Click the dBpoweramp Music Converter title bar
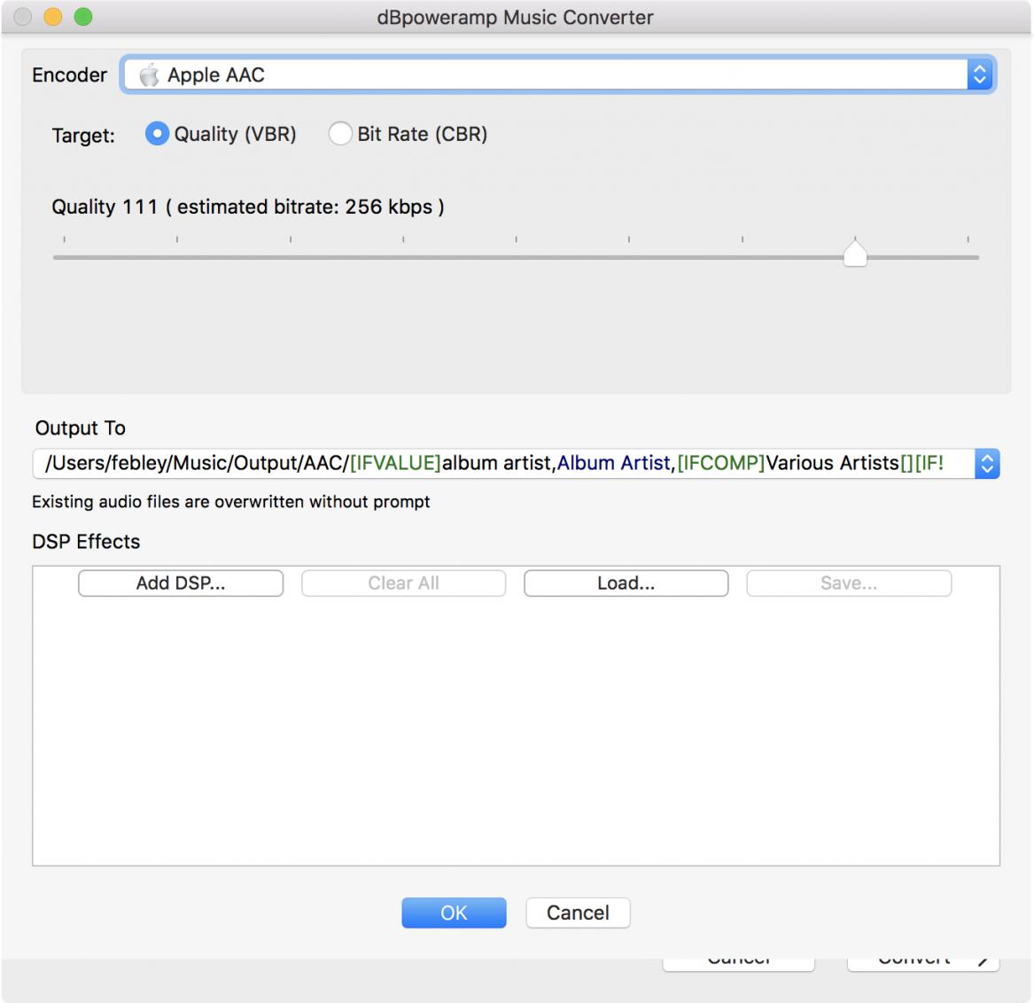 click(515, 17)
